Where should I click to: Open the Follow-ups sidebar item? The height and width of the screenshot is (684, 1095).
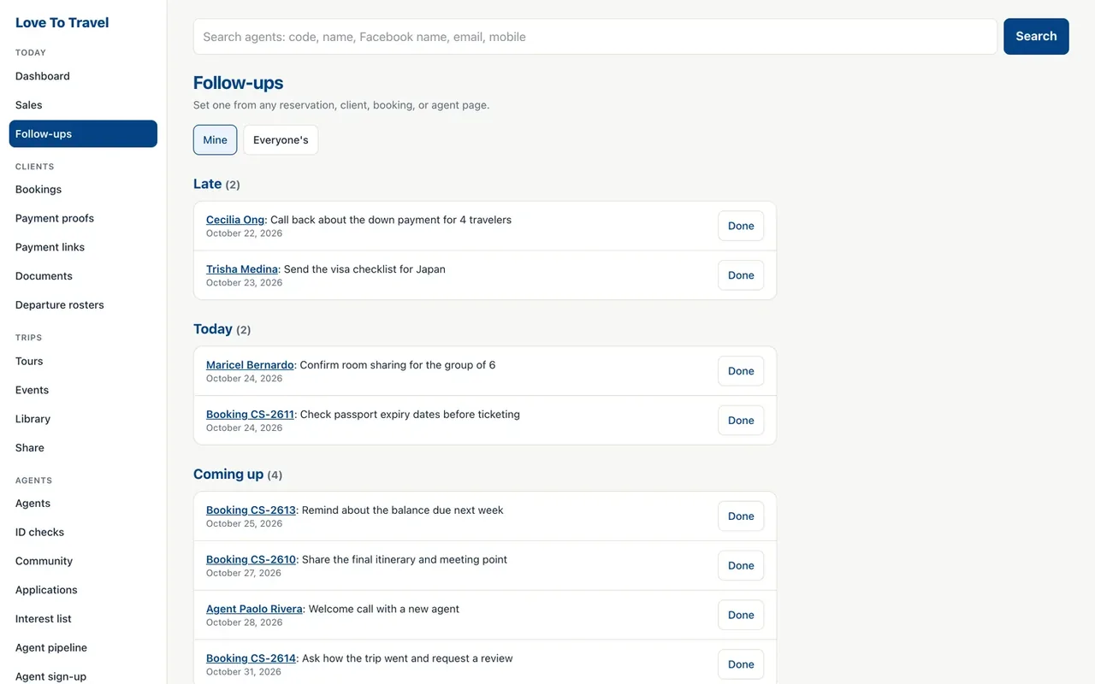click(83, 134)
